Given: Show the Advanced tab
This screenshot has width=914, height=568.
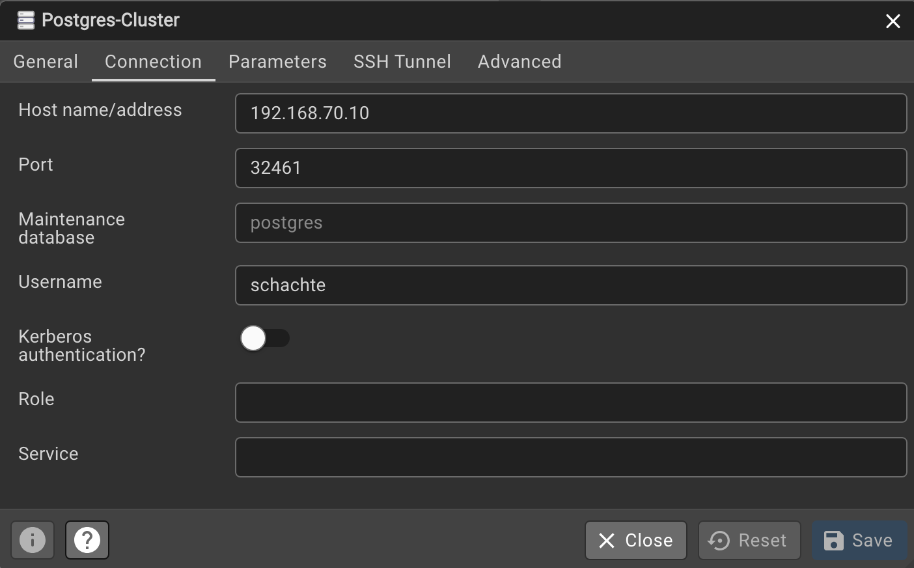Looking at the screenshot, I should click(x=519, y=61).
